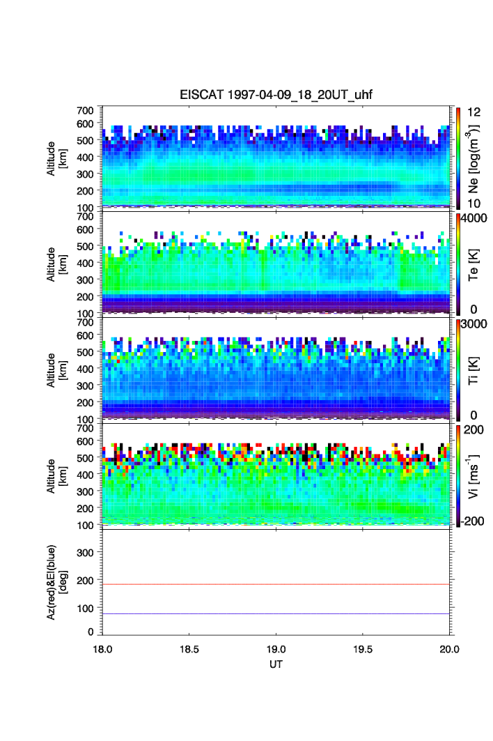Click the 0 value on Te colorbar
493x741 pixels.
(474, 310)
